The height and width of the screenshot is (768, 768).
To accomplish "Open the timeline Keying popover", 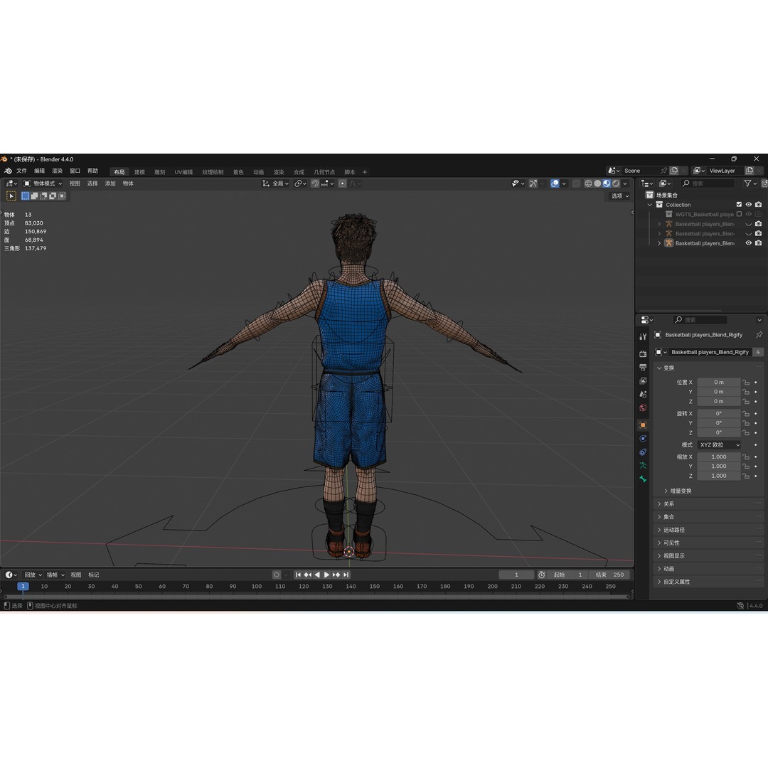I will coord(55,575).
